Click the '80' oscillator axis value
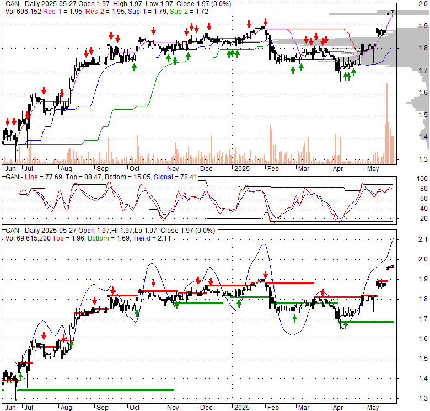Viewport: 430px width, 411px height. click(x=424, y=189)
